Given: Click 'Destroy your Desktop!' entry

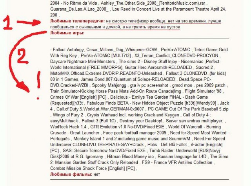Looking at the screenshot, I should coord(141,121).
